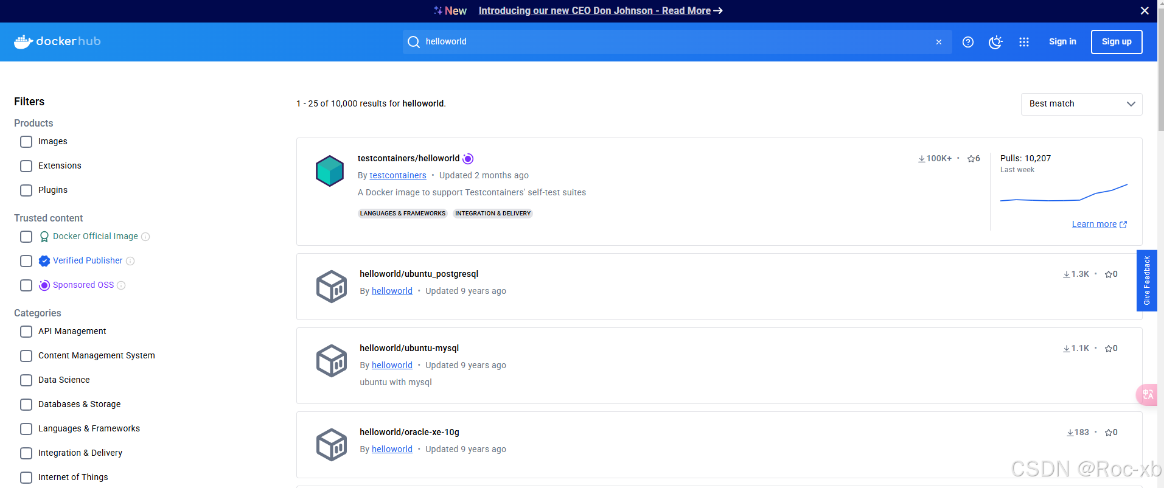Click the pulls last week chart
Viewport: 1164px width, 488px height.
(x=1064, y=193)
